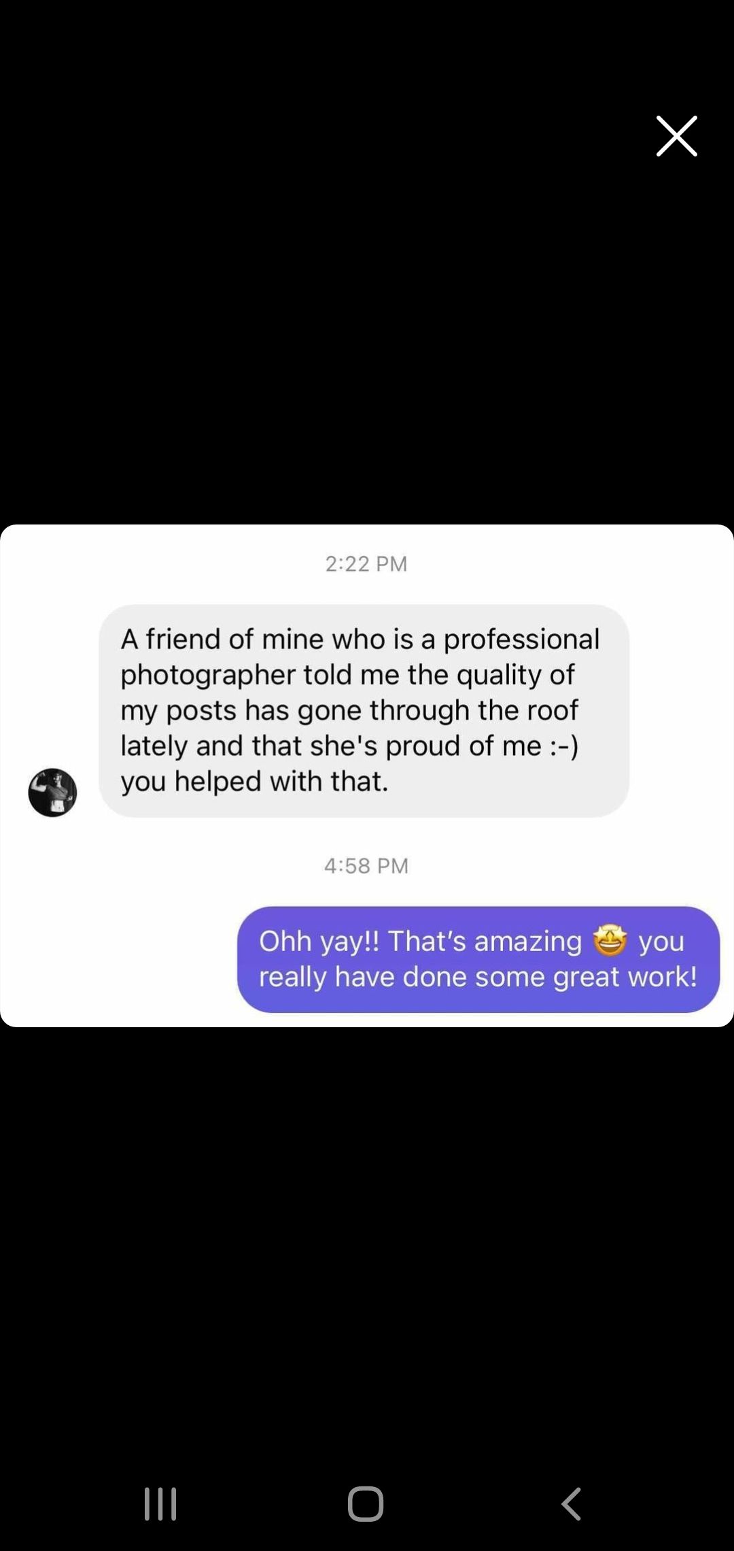Close the image viewer with the X
This screenshot has height=1551, width=734.
[x=677, y=136]
